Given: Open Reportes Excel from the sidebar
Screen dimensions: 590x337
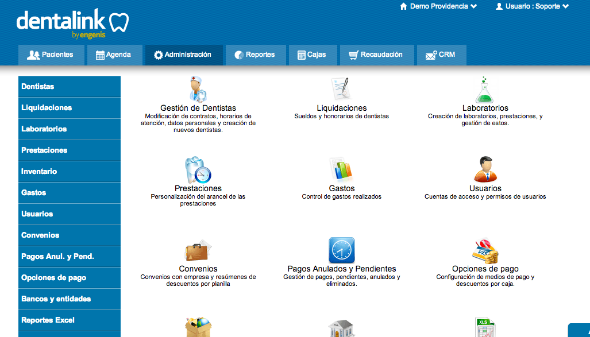Looking at the screenshot, I should coord(70,320).
